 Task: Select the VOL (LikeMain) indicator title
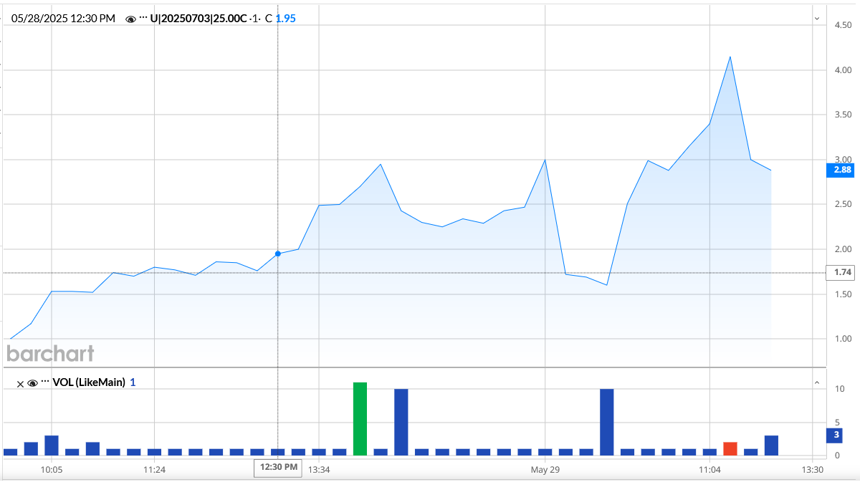pyautogui.click(x=89, y=383)
